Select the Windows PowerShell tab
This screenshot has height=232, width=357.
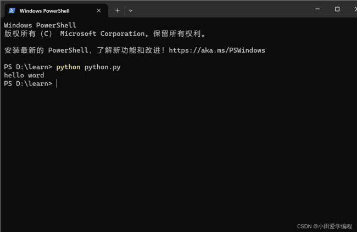pos(54,10)
